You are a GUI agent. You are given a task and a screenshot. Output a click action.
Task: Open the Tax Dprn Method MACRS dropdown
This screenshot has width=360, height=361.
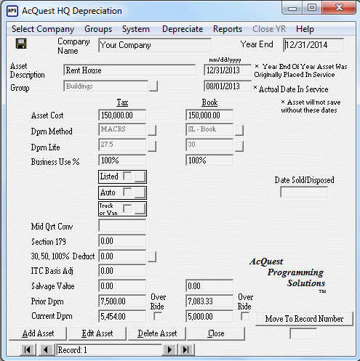152,130
